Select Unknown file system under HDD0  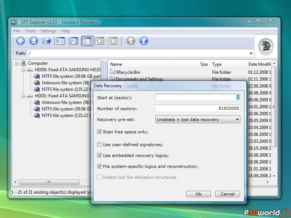tap(66, 83)
